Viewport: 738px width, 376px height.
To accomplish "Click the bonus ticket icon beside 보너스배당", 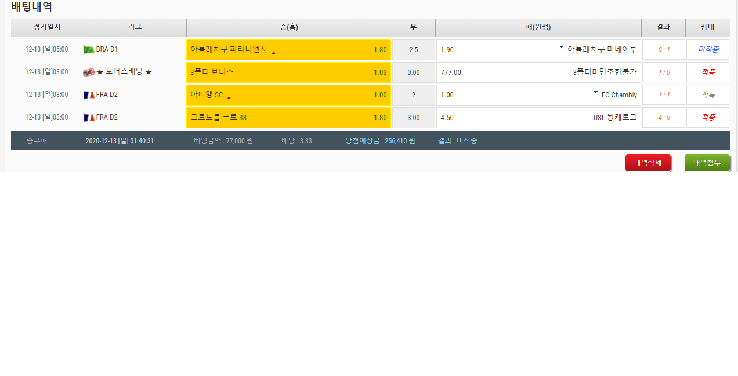I will tap(88, 73).
